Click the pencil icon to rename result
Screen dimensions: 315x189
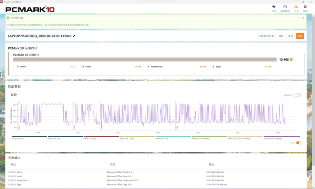click(x=74, y=36)
